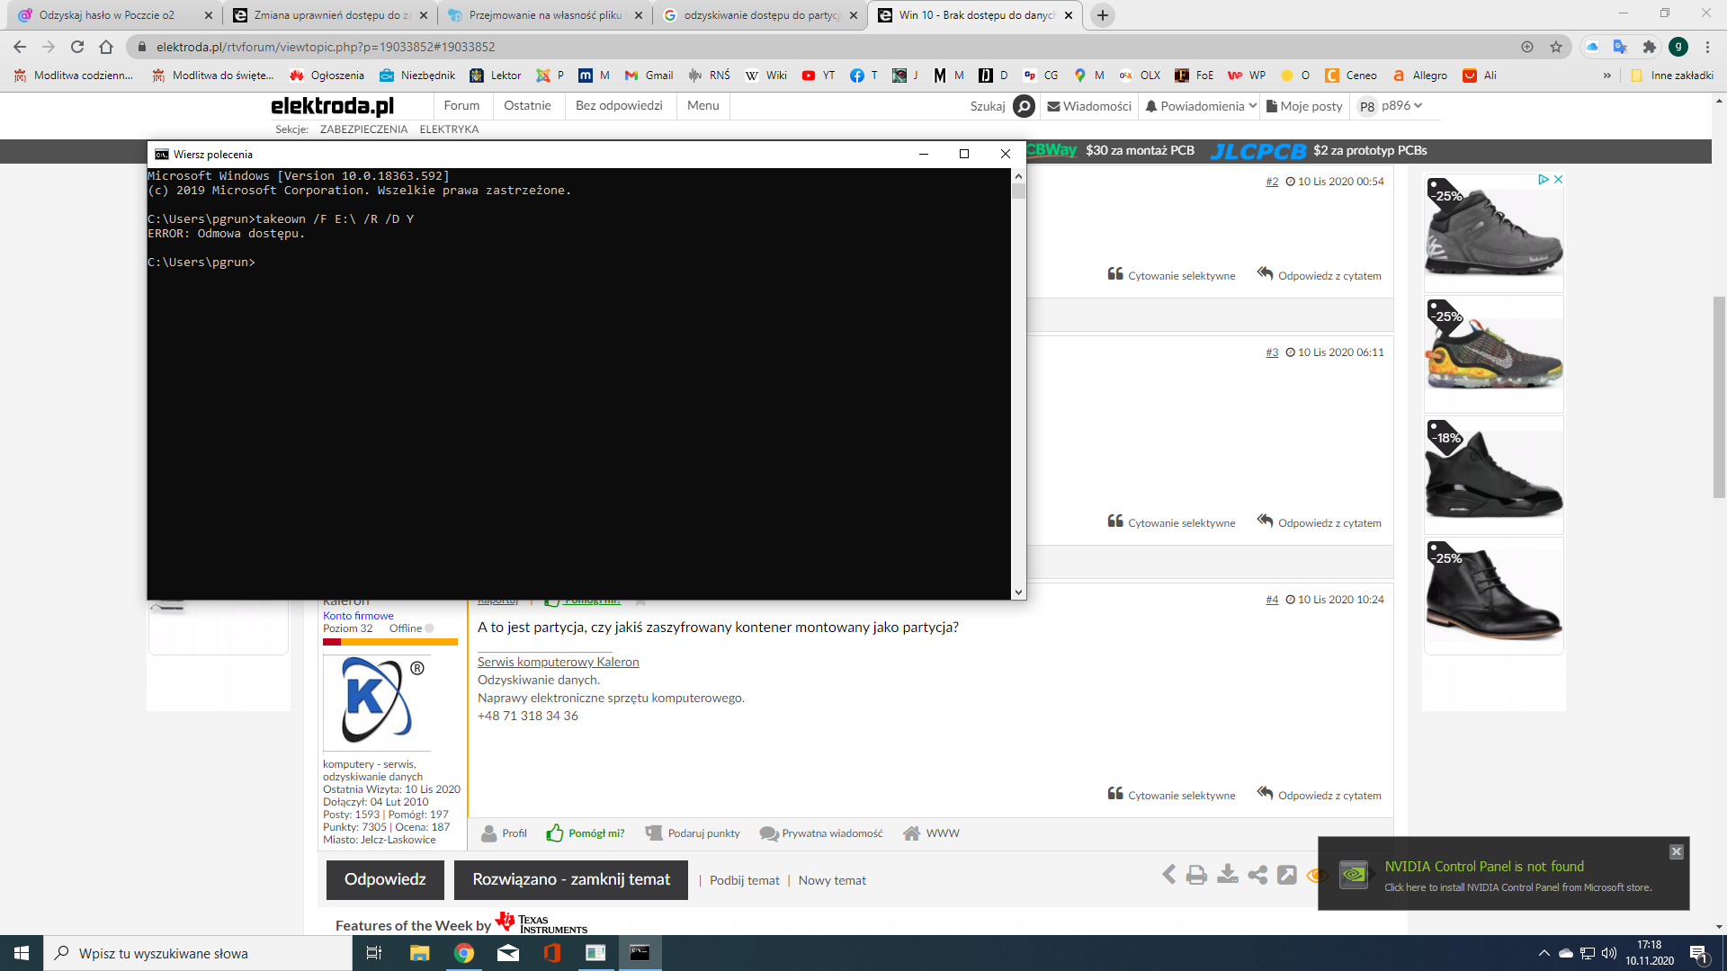Click Podaruj punkty for Kaleron's post
The image size is (1727, 971).
tap(693, 833)
